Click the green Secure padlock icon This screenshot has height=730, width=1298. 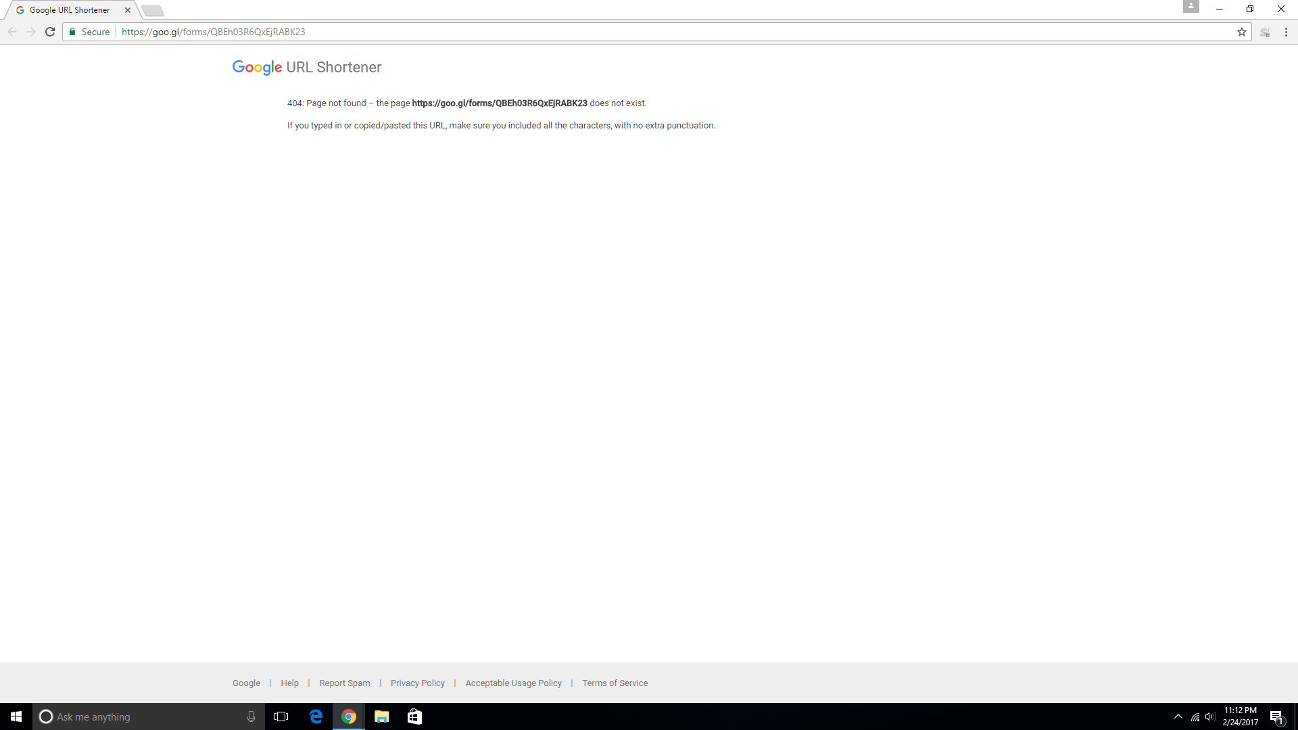72,32
